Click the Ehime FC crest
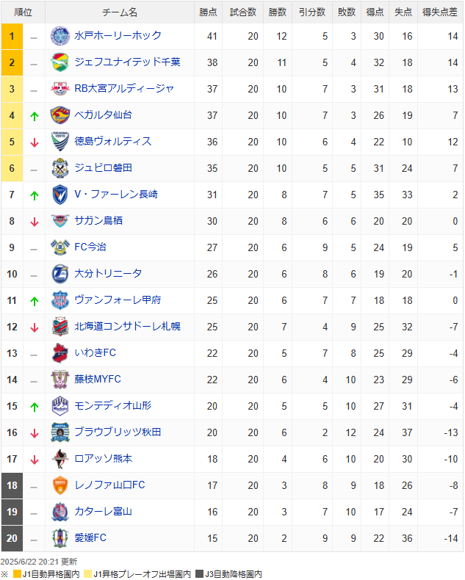This screenshot has width=465, height=580. [60, 538]
